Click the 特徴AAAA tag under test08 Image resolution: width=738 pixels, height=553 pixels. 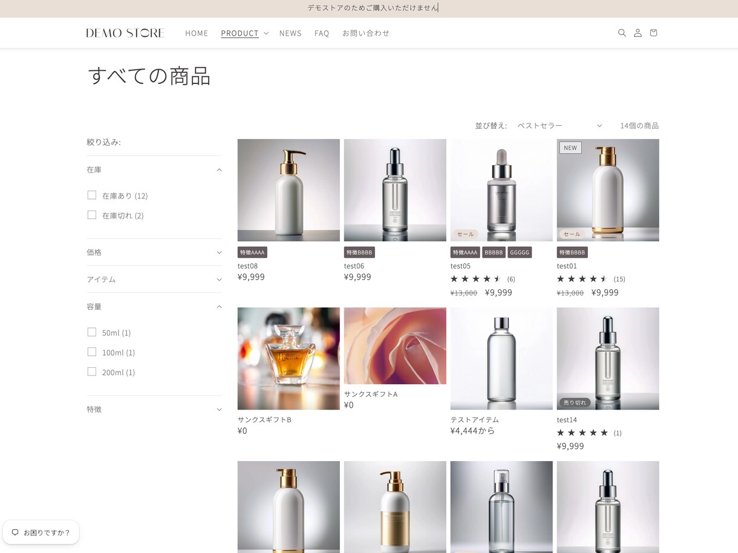click(x=252, y=252)
